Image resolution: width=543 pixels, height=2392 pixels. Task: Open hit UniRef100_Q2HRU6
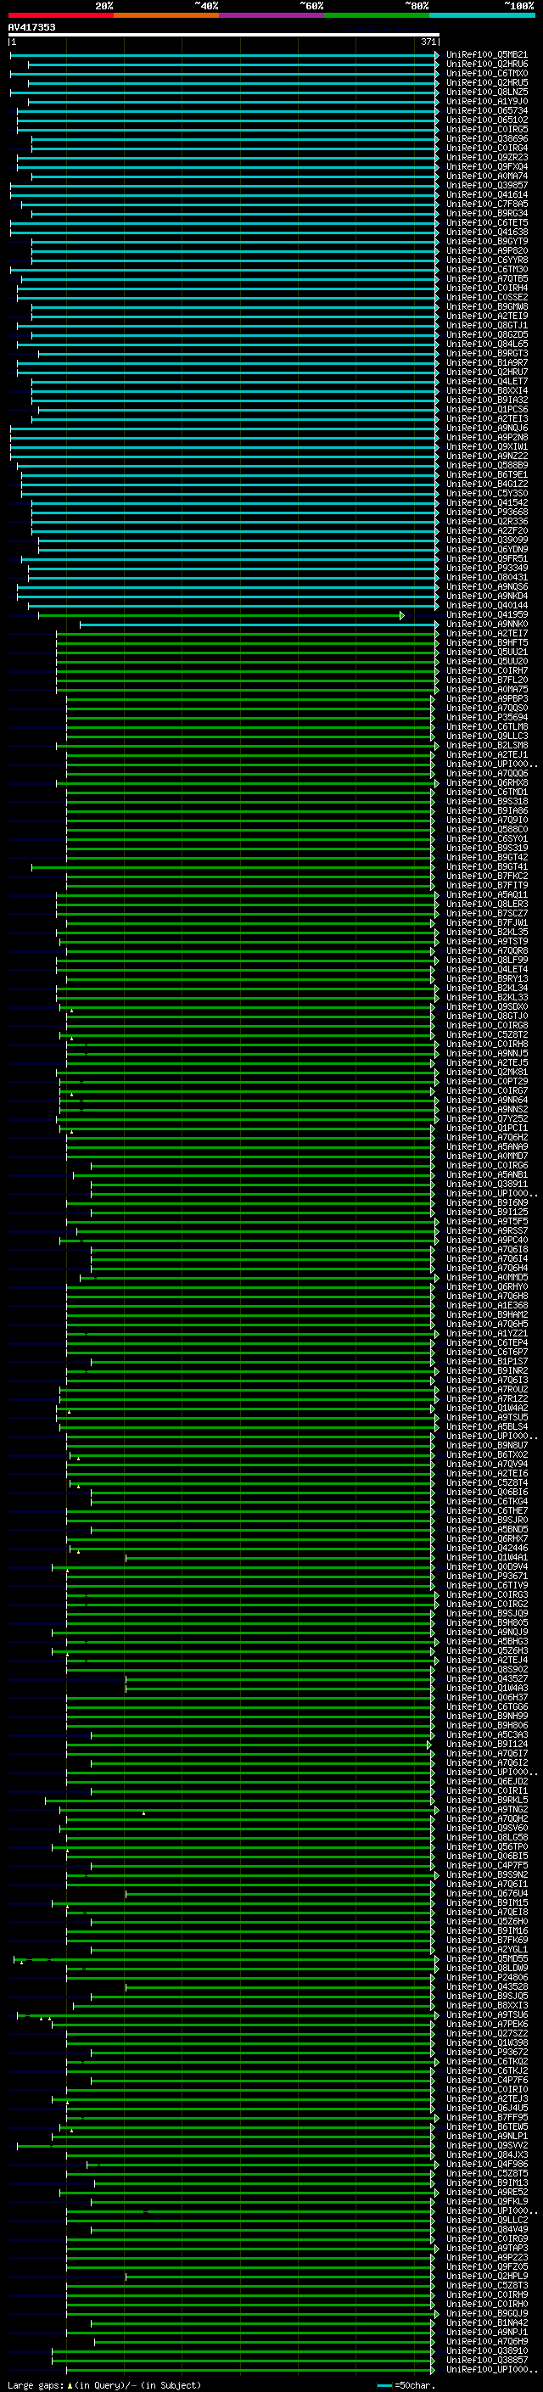click(487, 64)
